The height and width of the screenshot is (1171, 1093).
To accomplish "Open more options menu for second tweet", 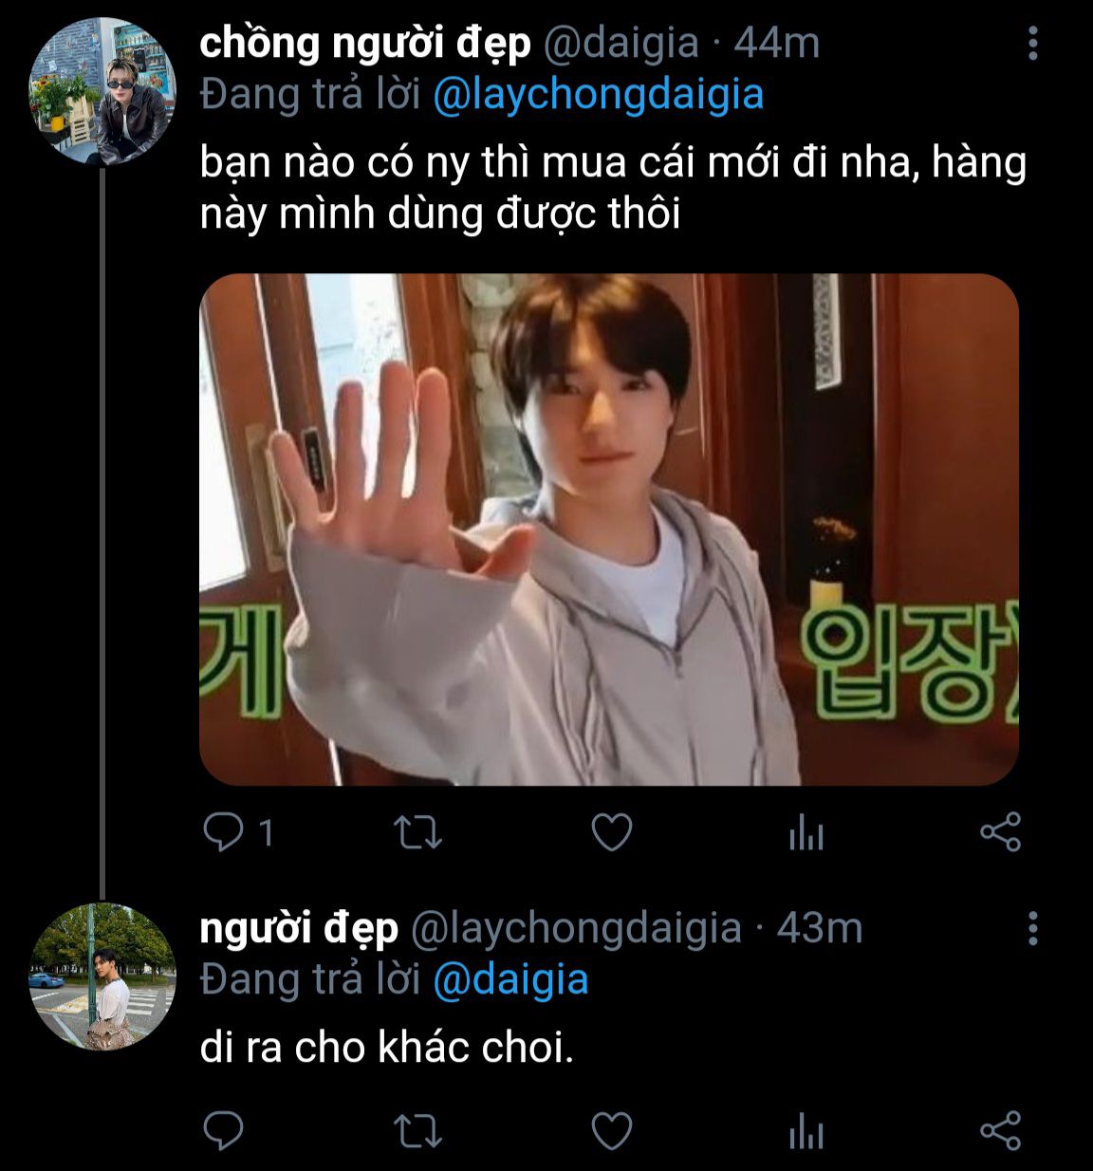I will pos(1032,928).
